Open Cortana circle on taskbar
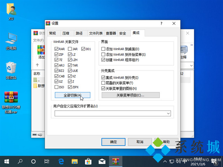This screenshot has width=223, height=167. point(33,161)
